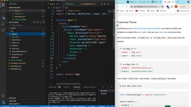Open the Accounts icon in the activity bar

point(3,96)
